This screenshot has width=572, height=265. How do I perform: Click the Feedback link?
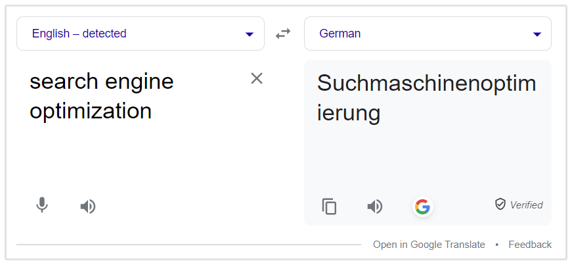click(x=529, y=245)
